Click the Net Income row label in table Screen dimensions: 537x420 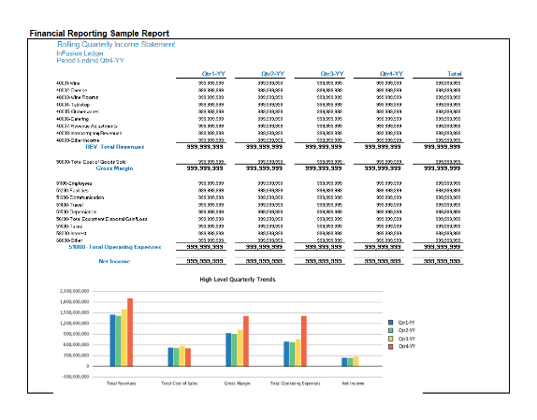(114, 262)
